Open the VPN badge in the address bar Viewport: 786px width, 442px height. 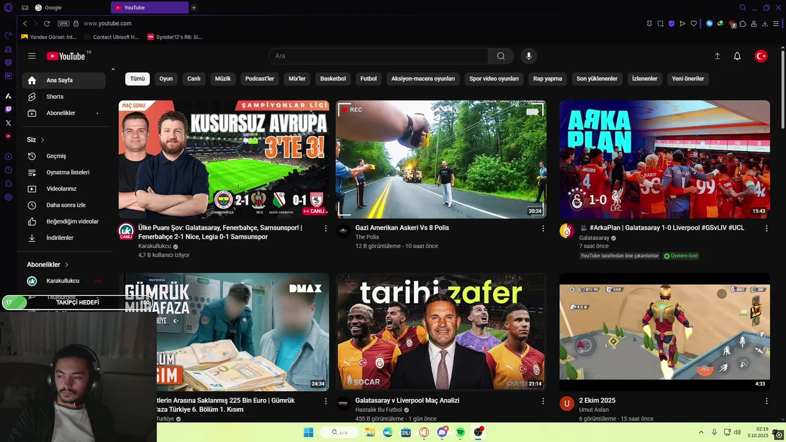(63, 23)
